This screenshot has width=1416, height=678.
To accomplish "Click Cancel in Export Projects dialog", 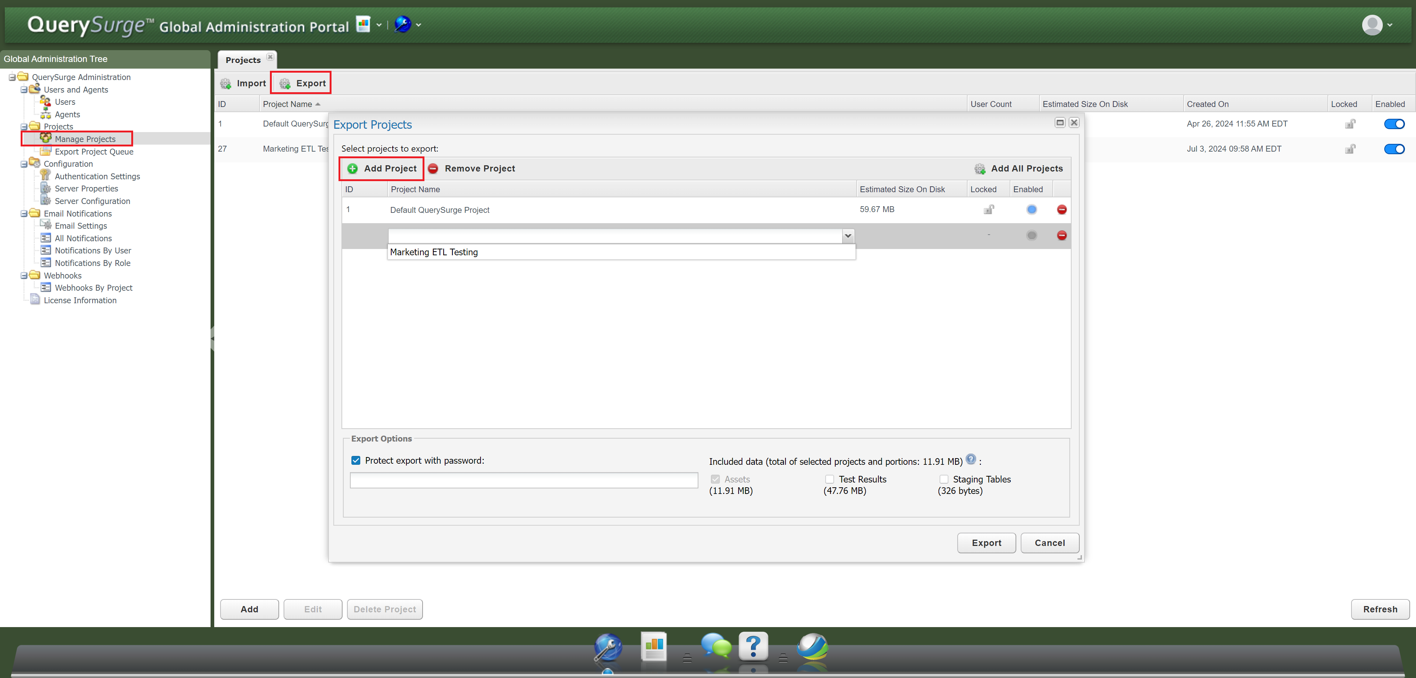I will tap(1049, 543).
